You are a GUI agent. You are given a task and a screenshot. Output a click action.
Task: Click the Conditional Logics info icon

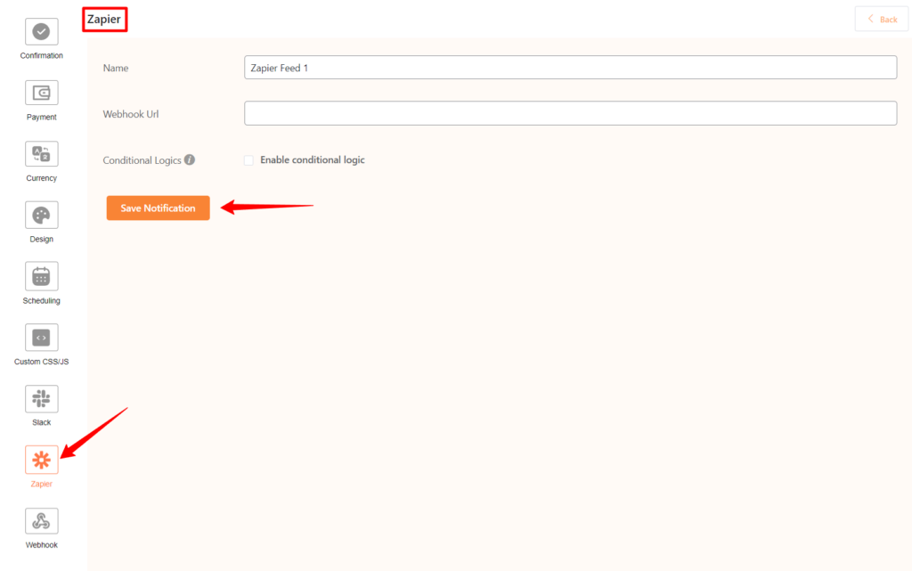coord(190,159)
